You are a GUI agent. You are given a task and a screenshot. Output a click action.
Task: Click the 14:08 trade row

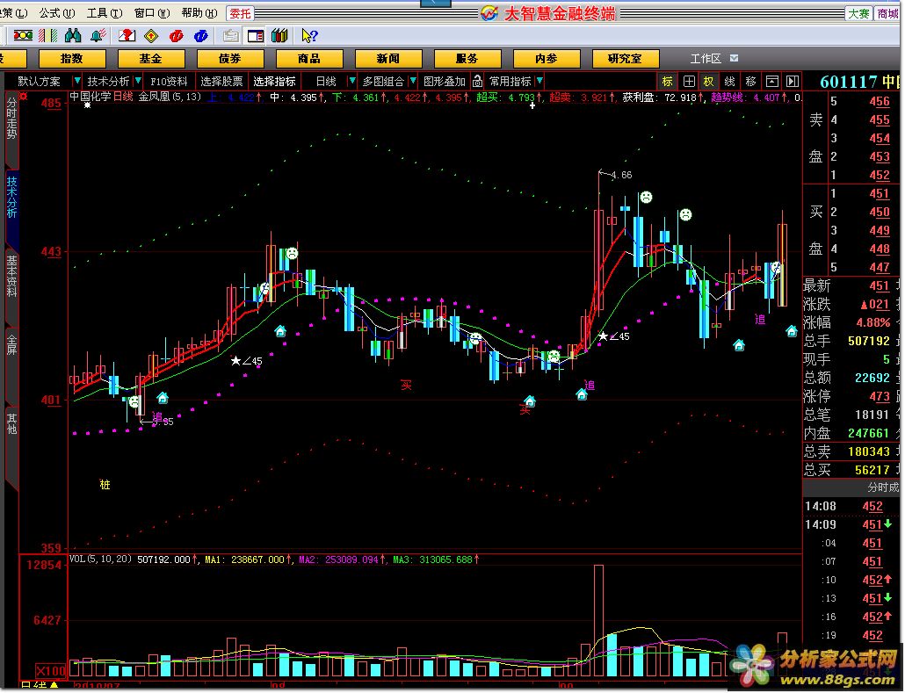pos(851,507)
